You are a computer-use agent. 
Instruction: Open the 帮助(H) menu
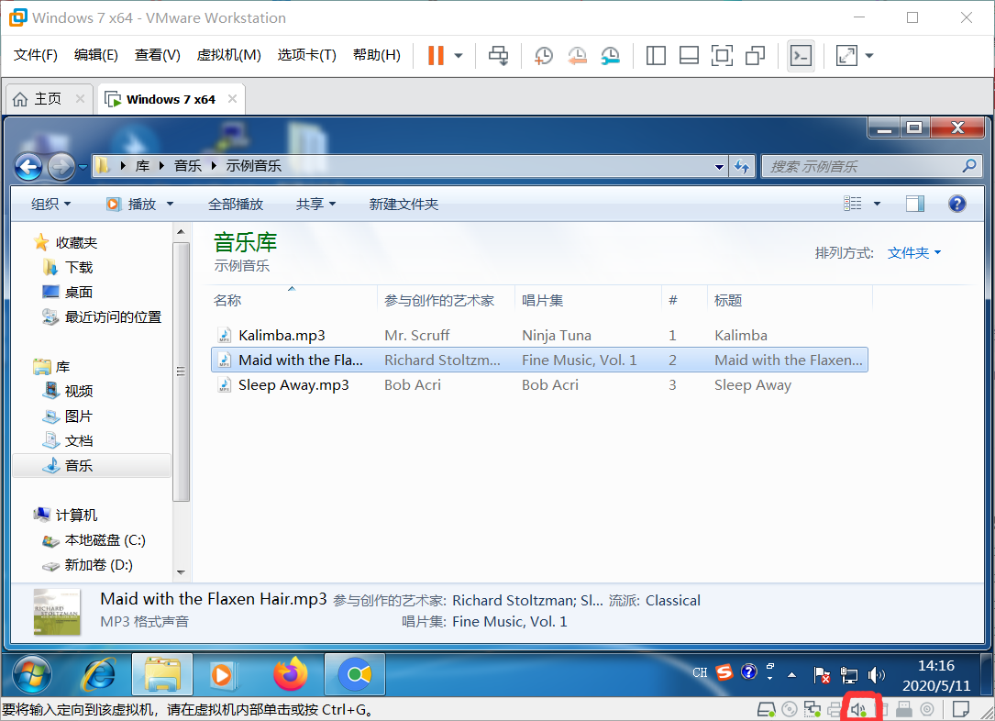[376, 55]
